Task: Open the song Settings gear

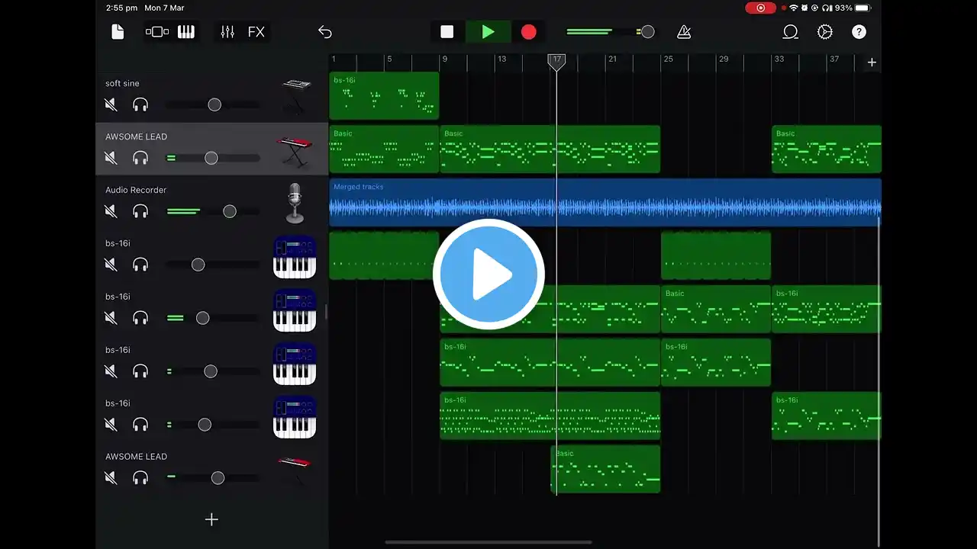Action: 825,32
